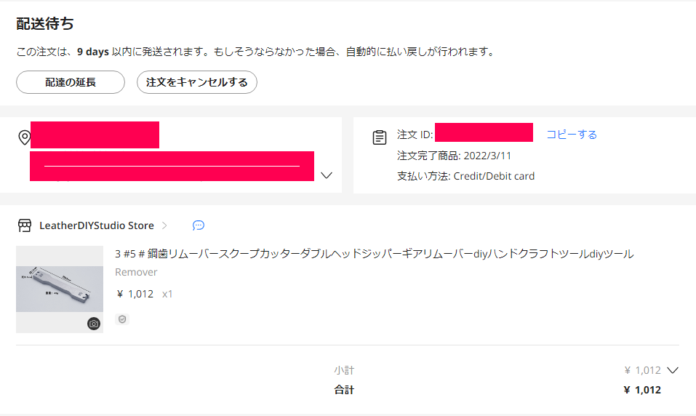696x416 pixels.
Task: Click the camera icon on product image
Action: pyautogui.click(x=94, y=324)
